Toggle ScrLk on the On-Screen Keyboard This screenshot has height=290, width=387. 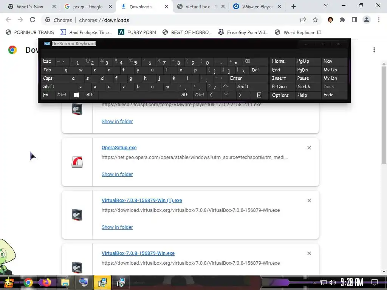(x=308, y=86)
